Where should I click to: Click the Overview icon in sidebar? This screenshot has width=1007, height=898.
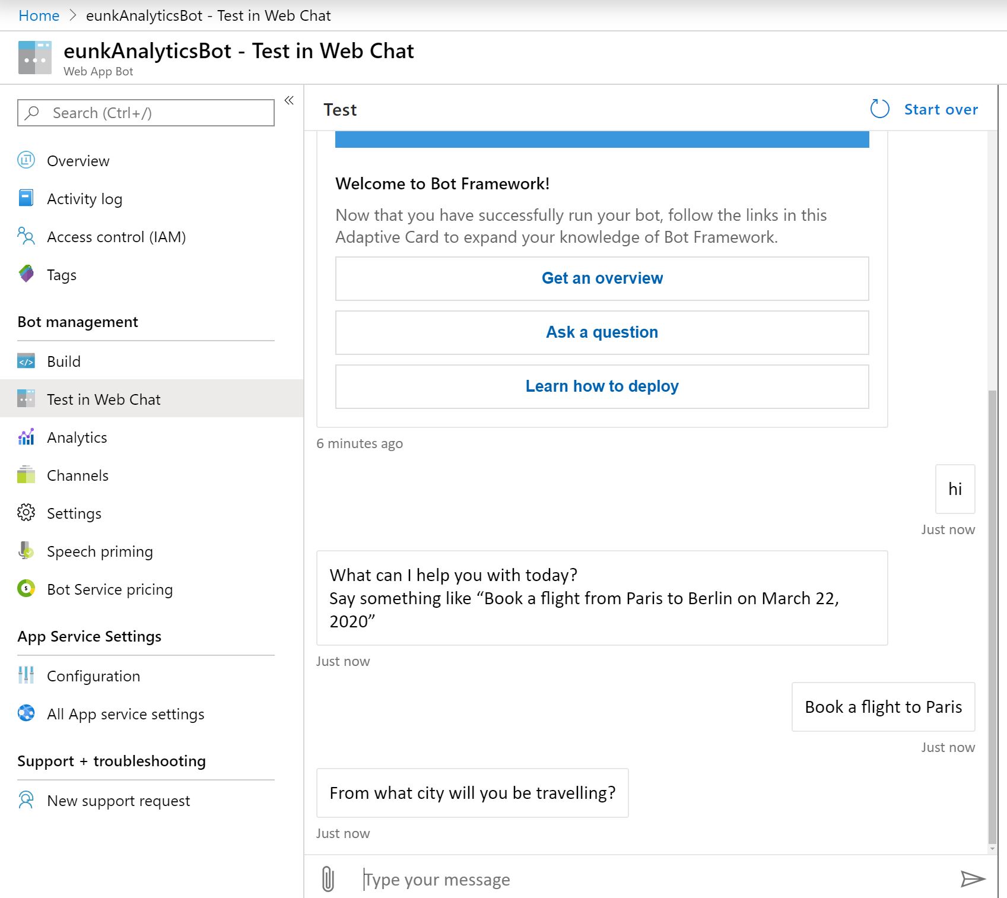coord(26,160)
